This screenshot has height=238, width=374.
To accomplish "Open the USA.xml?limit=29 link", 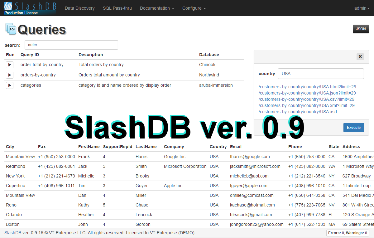I will [x=307, y=105].
